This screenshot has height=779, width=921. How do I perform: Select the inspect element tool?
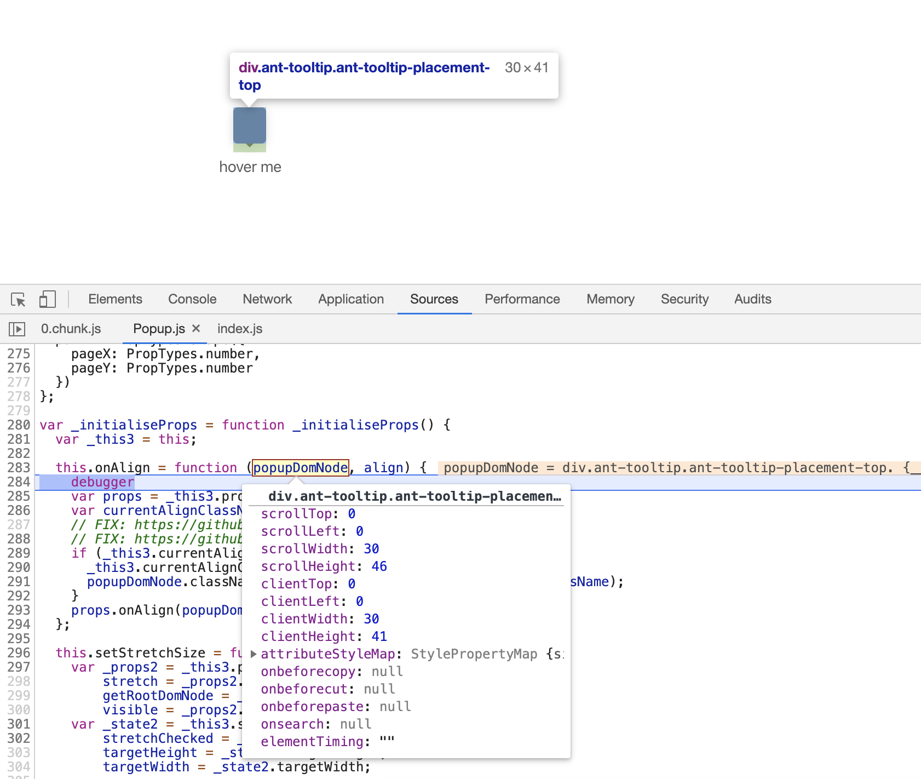(x=18, y=299)
